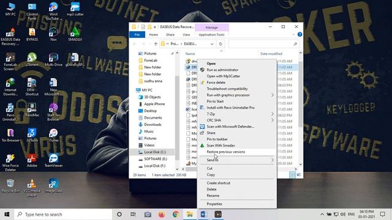Open Properties from the context menu
The image size is (392, 220).
tap(214, 204)
